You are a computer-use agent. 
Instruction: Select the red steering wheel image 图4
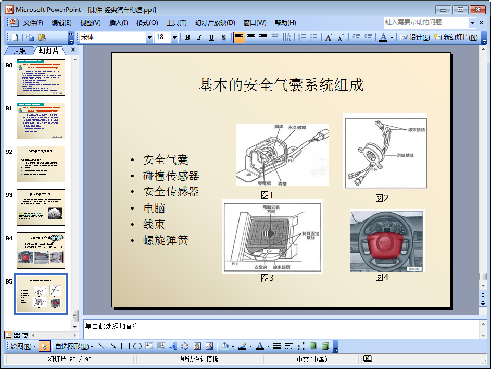point(387,241)
